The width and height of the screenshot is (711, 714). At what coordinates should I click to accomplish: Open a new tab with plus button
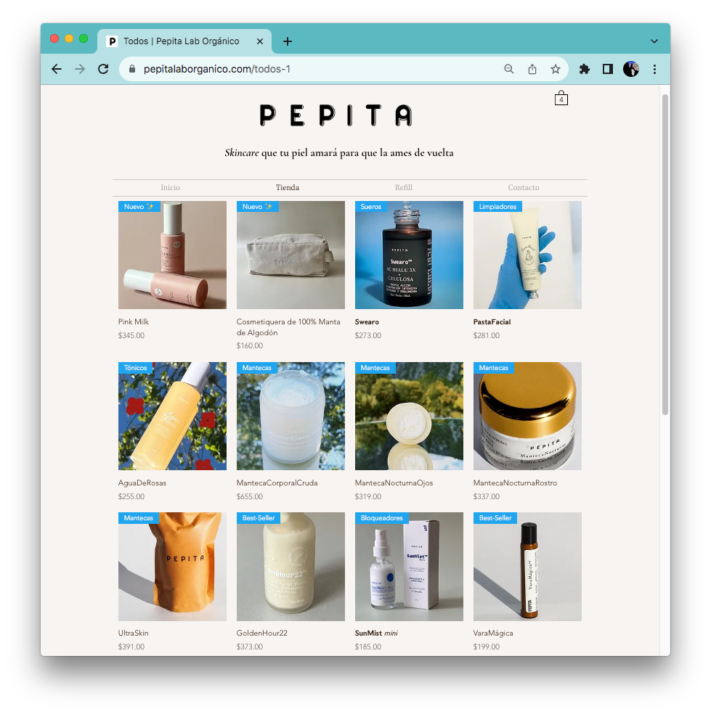coord(287,41)
